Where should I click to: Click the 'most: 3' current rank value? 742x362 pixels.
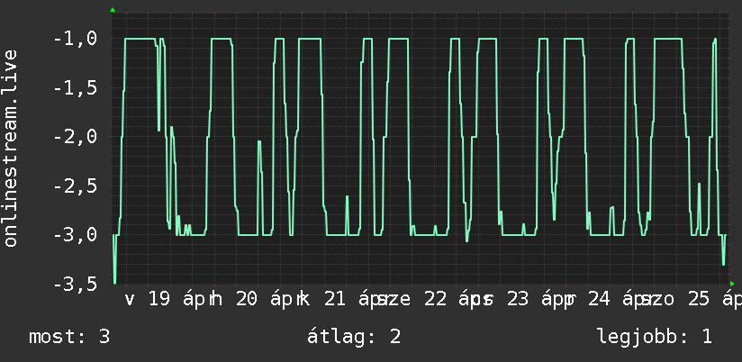point(69,337)
